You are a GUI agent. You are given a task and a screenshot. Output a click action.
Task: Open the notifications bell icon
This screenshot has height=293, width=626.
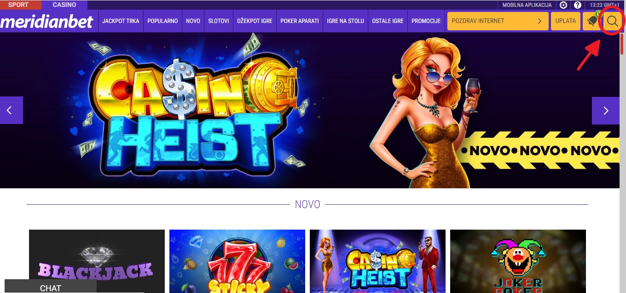(592, 21)
